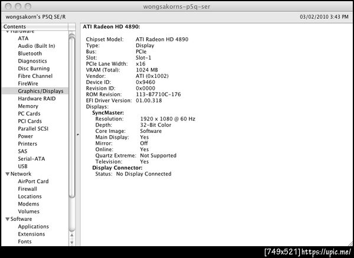This screenshot has height=258, width=354.
Task: Zoom the window with green button
Action: 28,6
